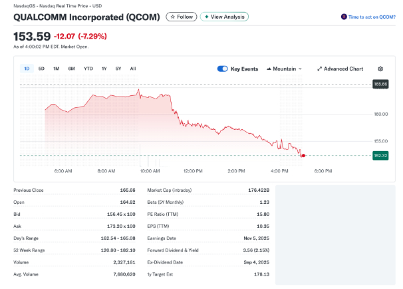Click the star icon in Follow button
The image size is (403, 289).
coord(172,17)
